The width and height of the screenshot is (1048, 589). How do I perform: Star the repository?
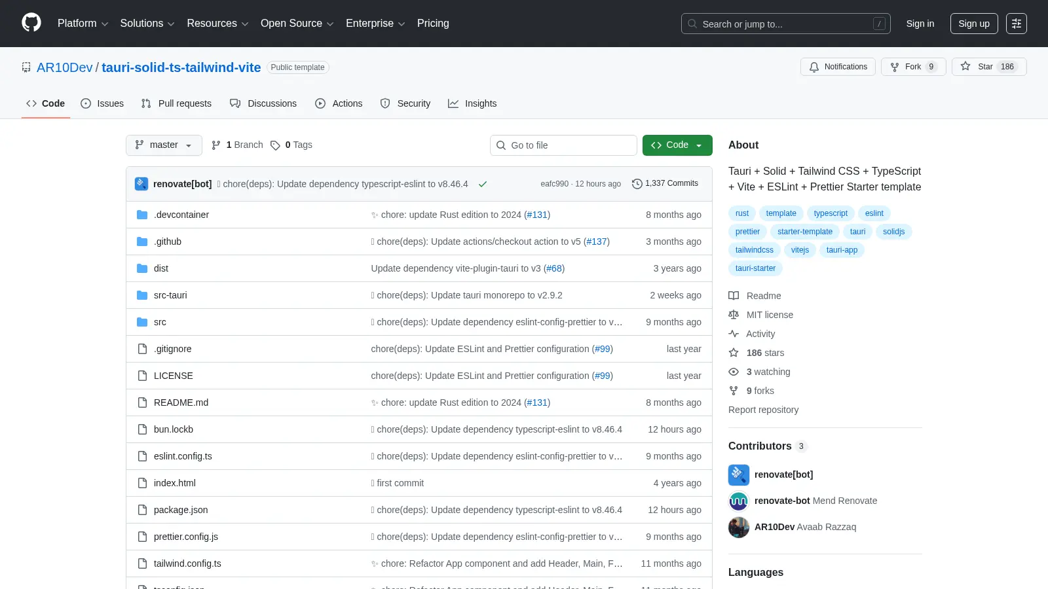pyautogui.click(x=989, y=67)
